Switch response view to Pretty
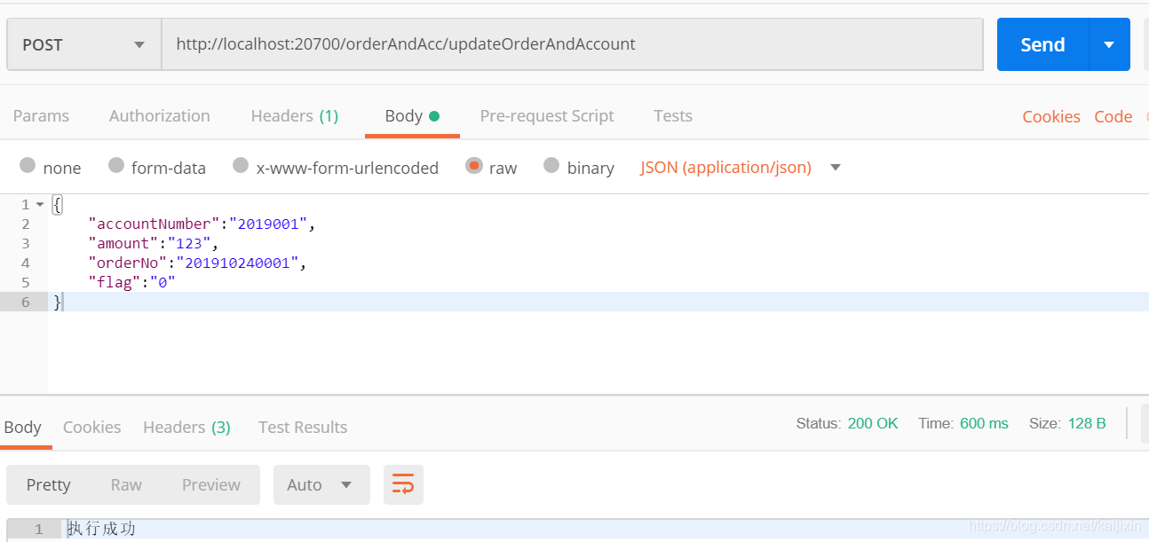Viewport: 1149px width, 542px height. [48, 484]
